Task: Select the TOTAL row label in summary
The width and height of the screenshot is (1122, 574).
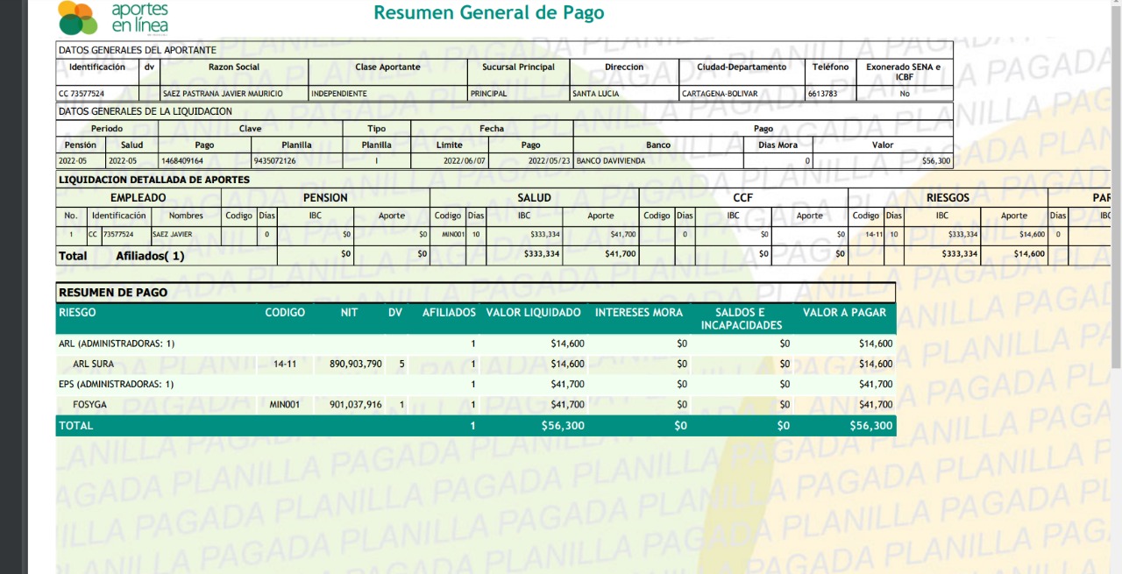Action: (75, 426)
